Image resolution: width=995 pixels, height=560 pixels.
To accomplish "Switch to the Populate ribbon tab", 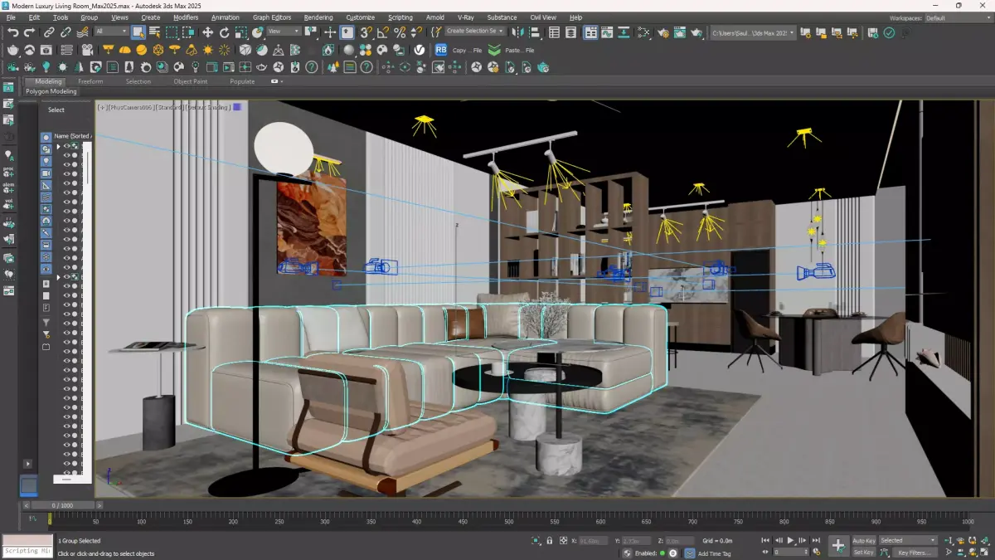I will (242, 81).
